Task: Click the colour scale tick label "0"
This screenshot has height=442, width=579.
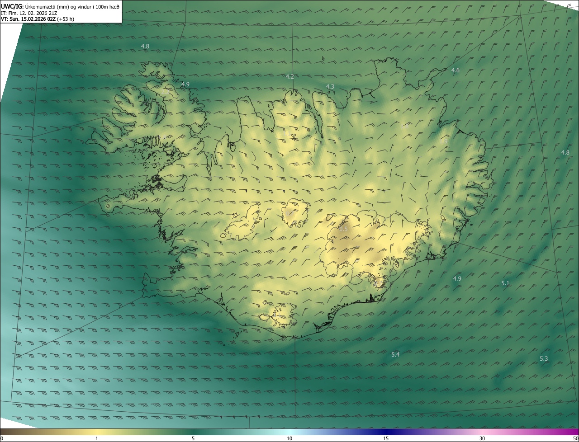Action: point(2,438)
